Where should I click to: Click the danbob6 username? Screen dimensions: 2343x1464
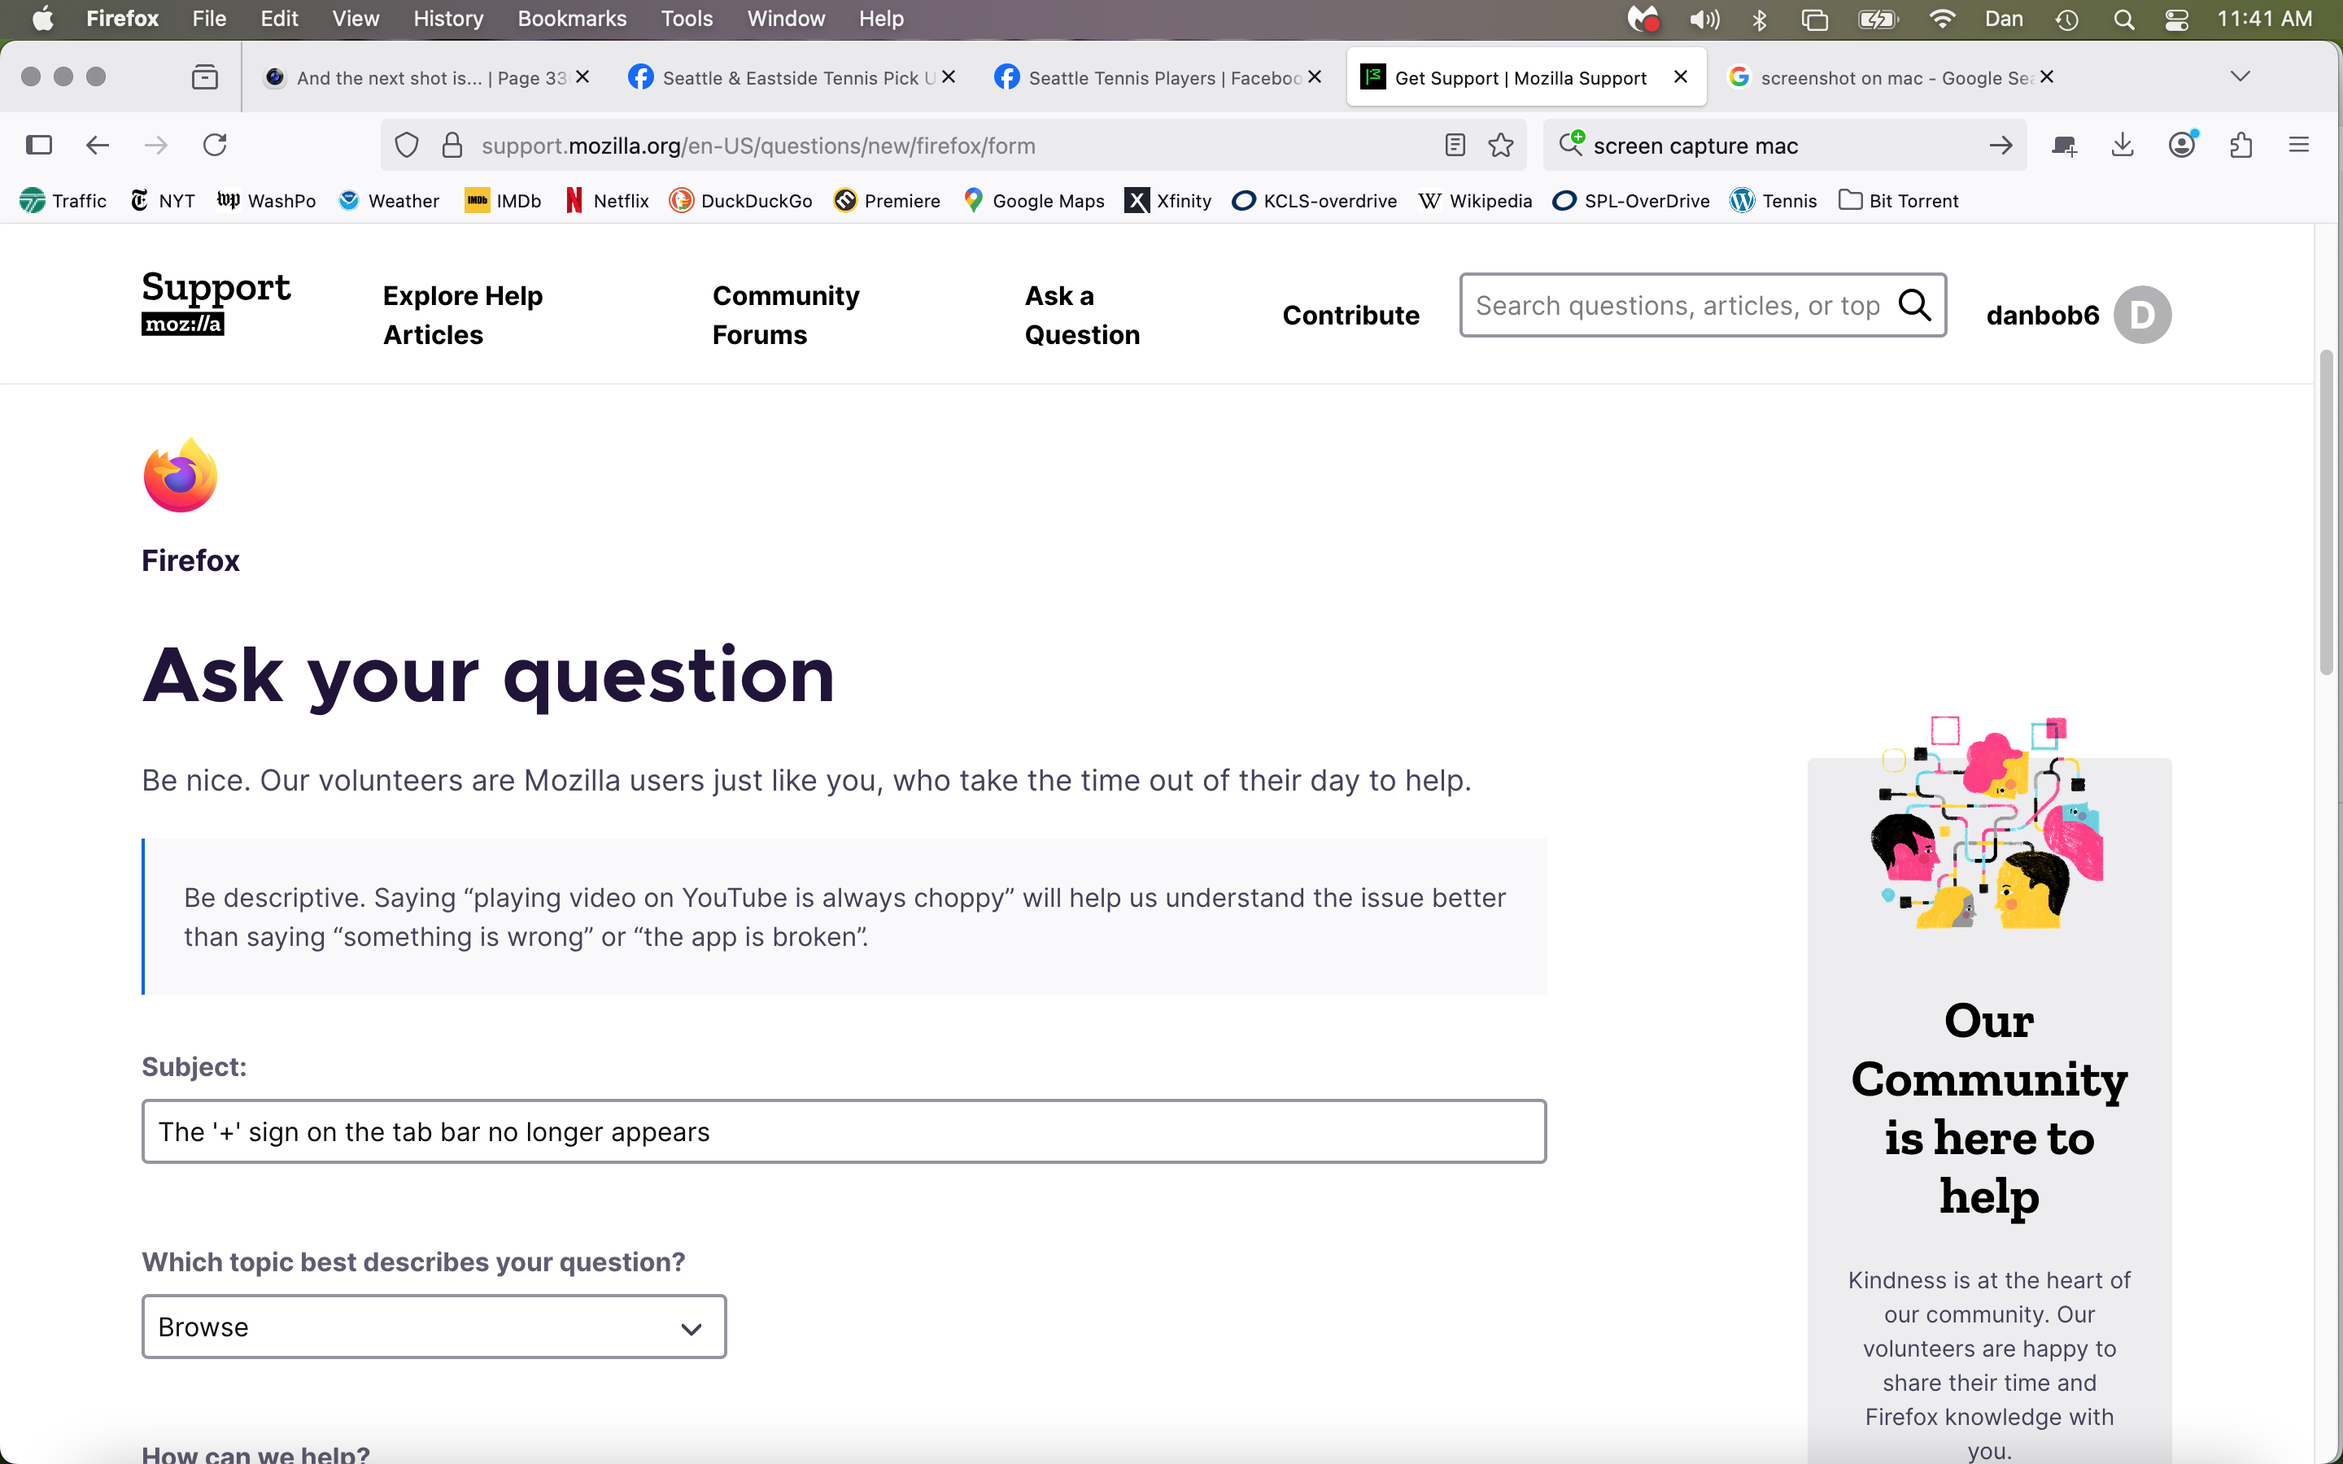(2043, 315)
